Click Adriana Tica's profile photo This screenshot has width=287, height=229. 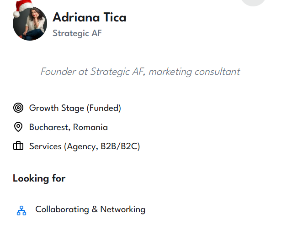(30, 25)
